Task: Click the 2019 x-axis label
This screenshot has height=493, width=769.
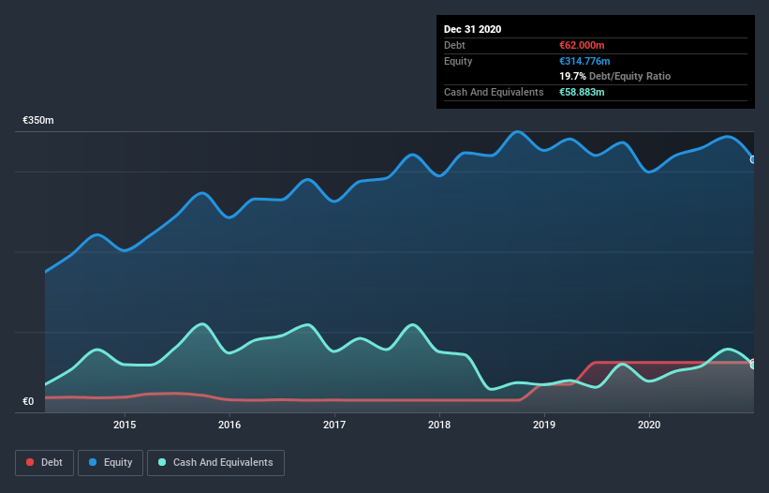Action: coord(544,425)
